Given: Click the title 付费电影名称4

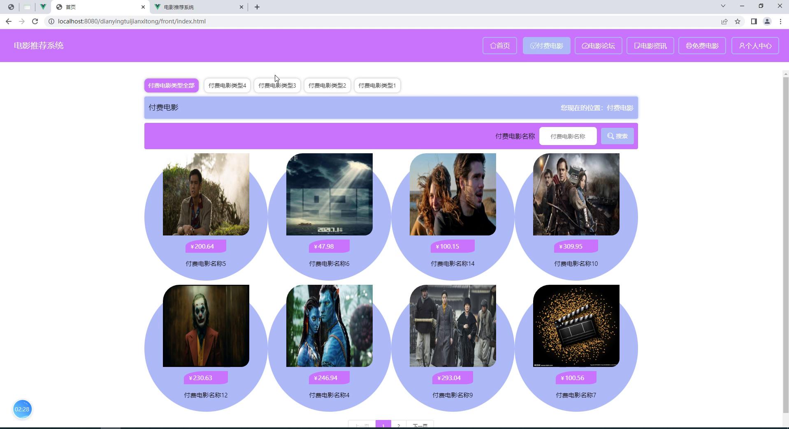Looking at the screenshot, I should (329, 395).
